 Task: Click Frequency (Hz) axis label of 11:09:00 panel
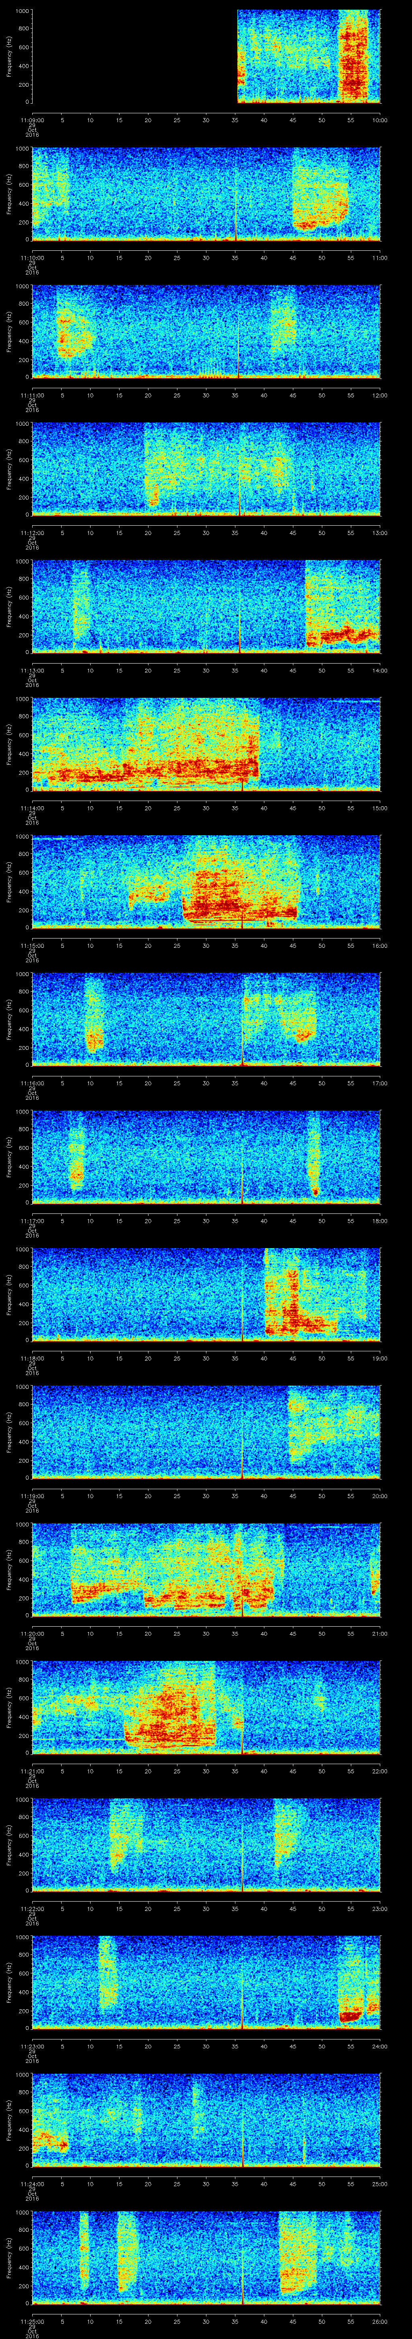(x=9, y=56)
